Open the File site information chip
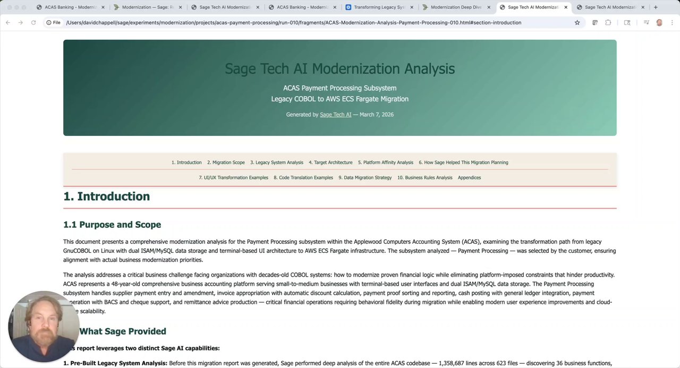680x368 pixels. (x=53, y=23)
